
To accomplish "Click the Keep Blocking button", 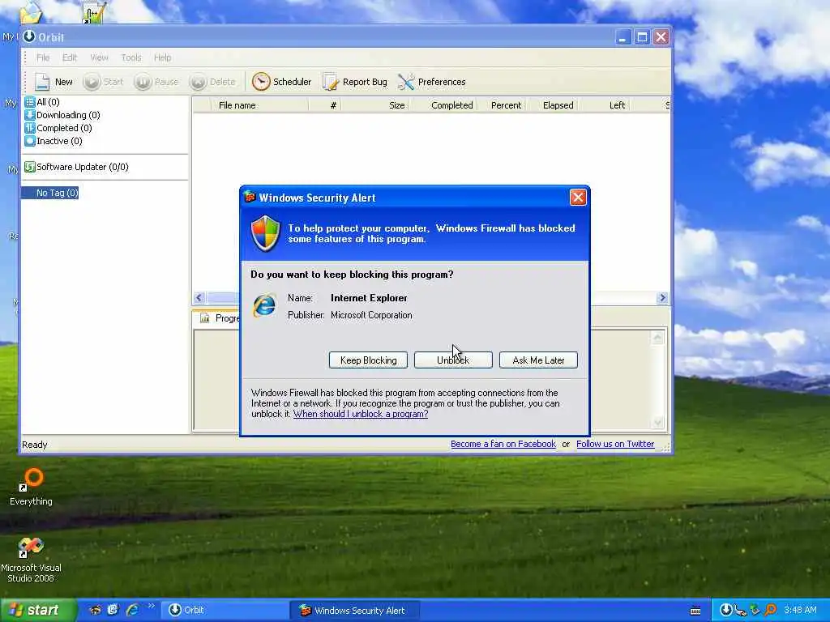I will (x=369, y=360).
